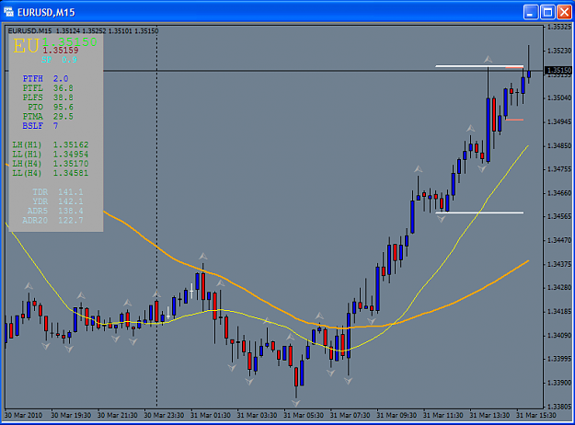Click the 1.34375 price axis label
The width and height of the screenshot is (575, 425).
(559, 264)
